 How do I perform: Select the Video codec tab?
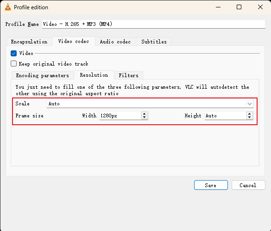(74, 41)
